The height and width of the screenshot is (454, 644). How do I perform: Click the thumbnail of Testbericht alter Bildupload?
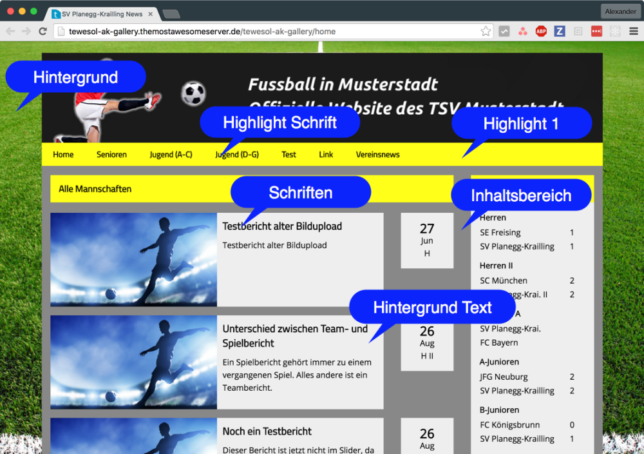pos(133,259)
